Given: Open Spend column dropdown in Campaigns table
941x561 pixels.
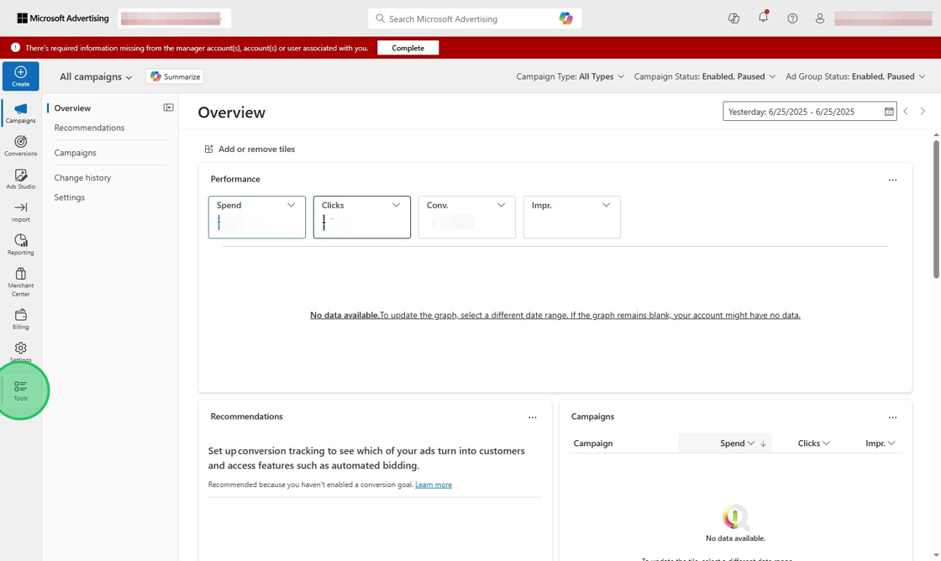Looking at the screenshot, I should click(751, 443).
